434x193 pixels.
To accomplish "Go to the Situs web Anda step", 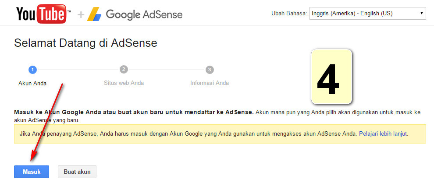I will tap(124, 83).
